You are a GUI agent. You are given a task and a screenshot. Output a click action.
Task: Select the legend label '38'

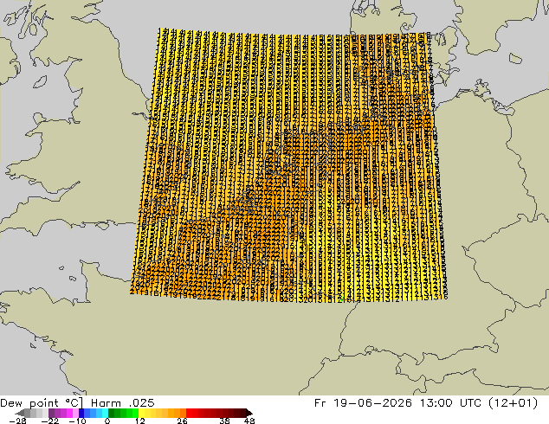point(225,421)
